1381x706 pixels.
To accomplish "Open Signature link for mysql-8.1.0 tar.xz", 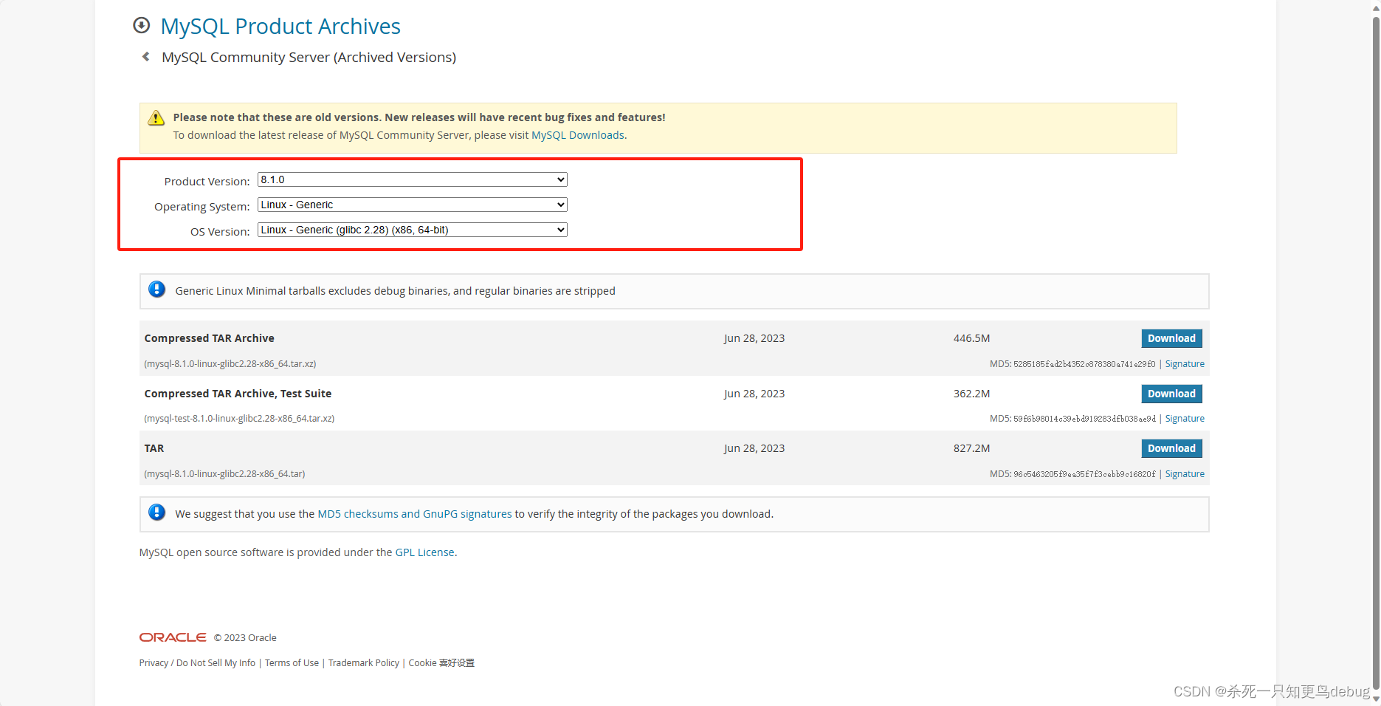I will (x=1185, y=364).
